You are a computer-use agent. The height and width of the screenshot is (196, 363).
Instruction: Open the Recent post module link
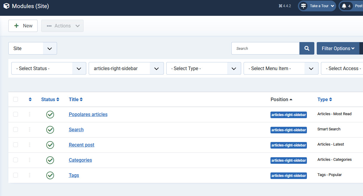[81, 145]
